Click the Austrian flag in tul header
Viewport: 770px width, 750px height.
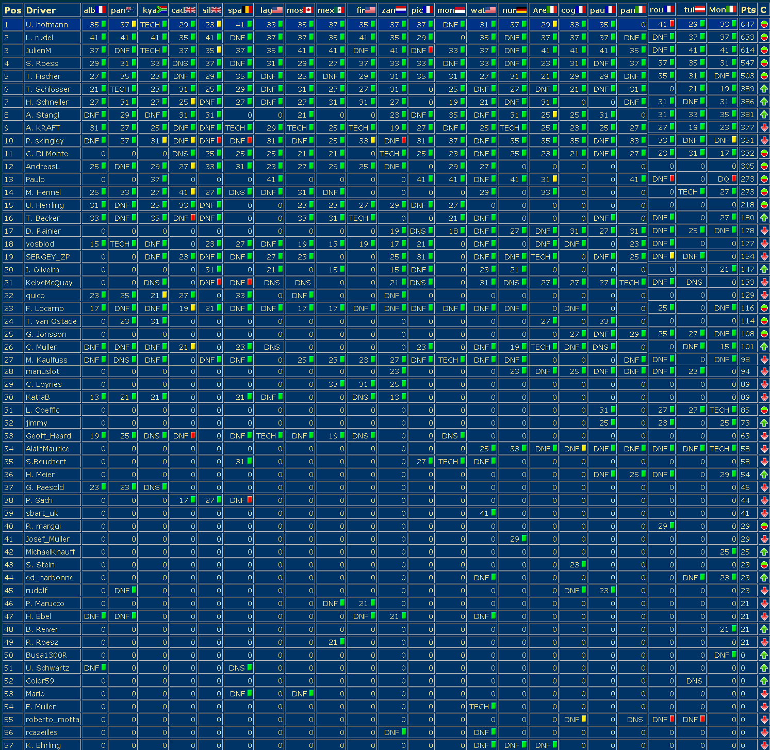[699, 9]
